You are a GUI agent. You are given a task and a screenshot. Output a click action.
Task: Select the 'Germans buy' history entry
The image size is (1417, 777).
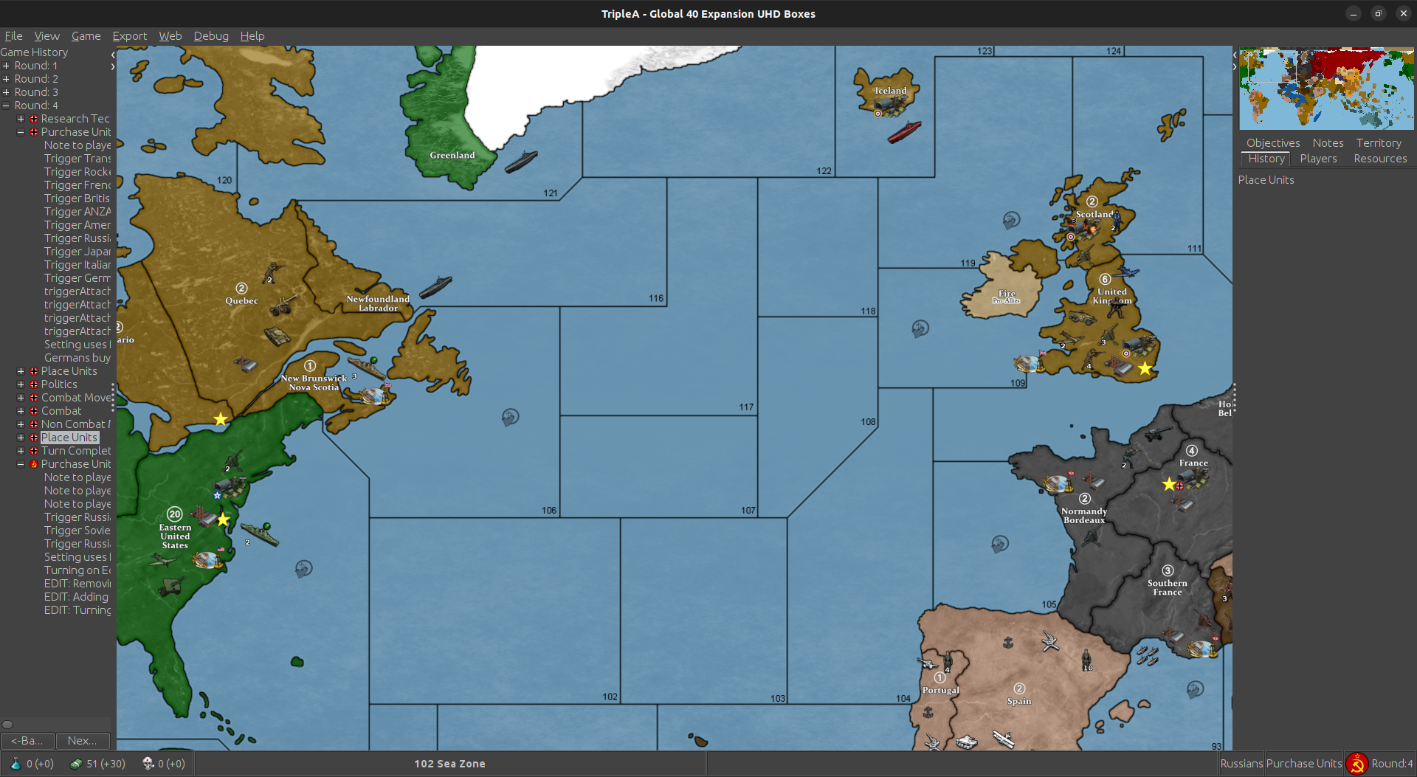[77, 358]
